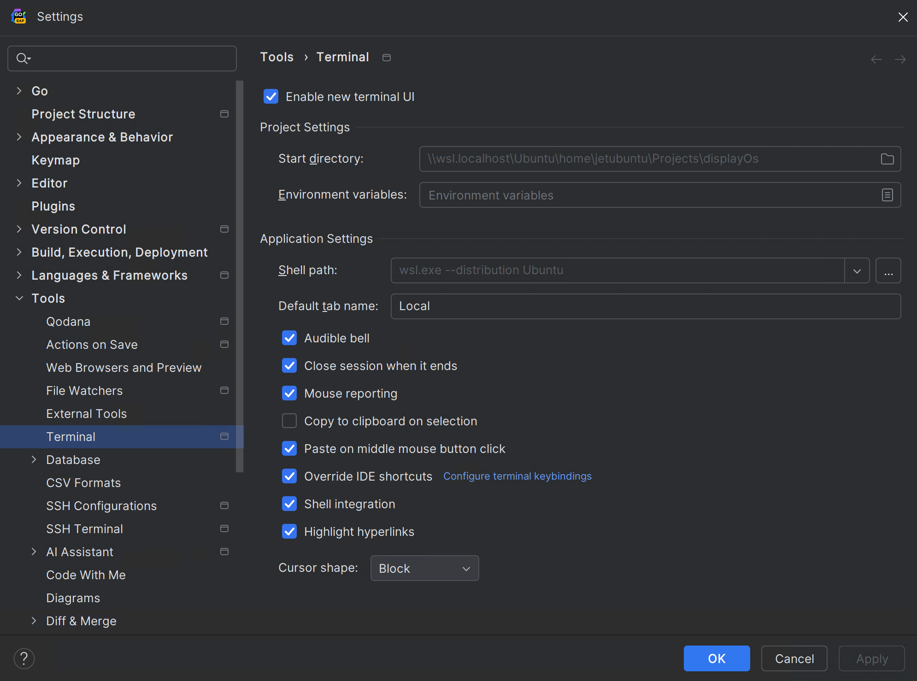Open Configure terminal keybindings link
Viewport: 917px width, 681px height.
click(x=517, y=476)
